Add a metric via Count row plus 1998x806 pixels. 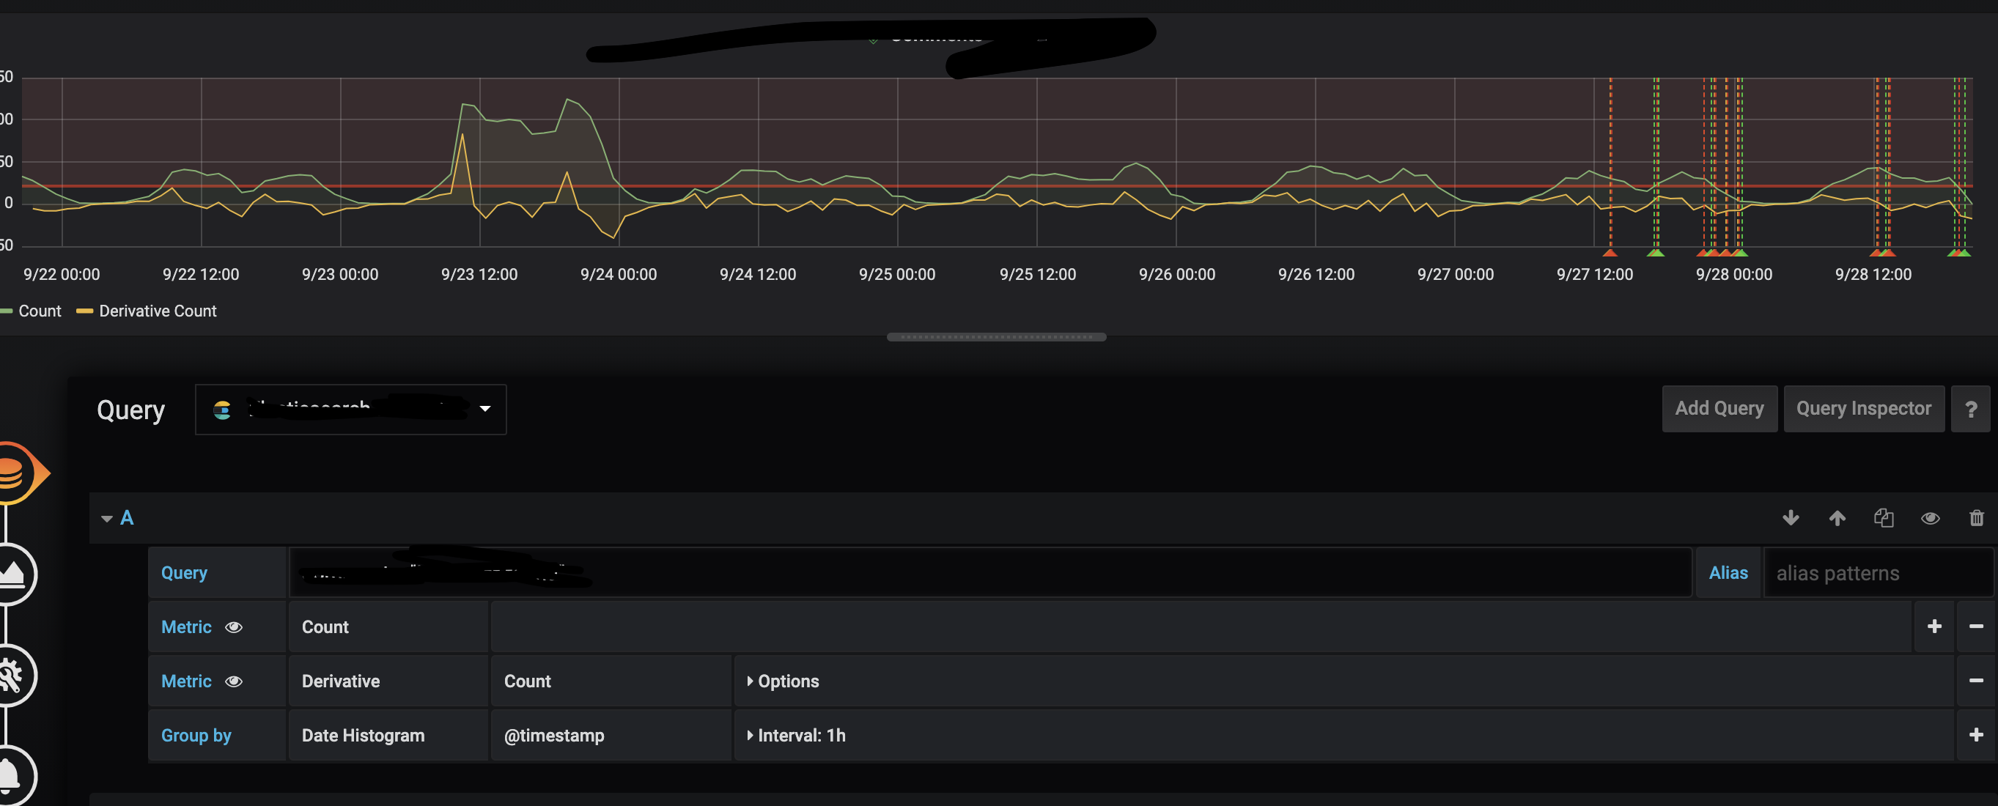click(x=1934, y=626)
